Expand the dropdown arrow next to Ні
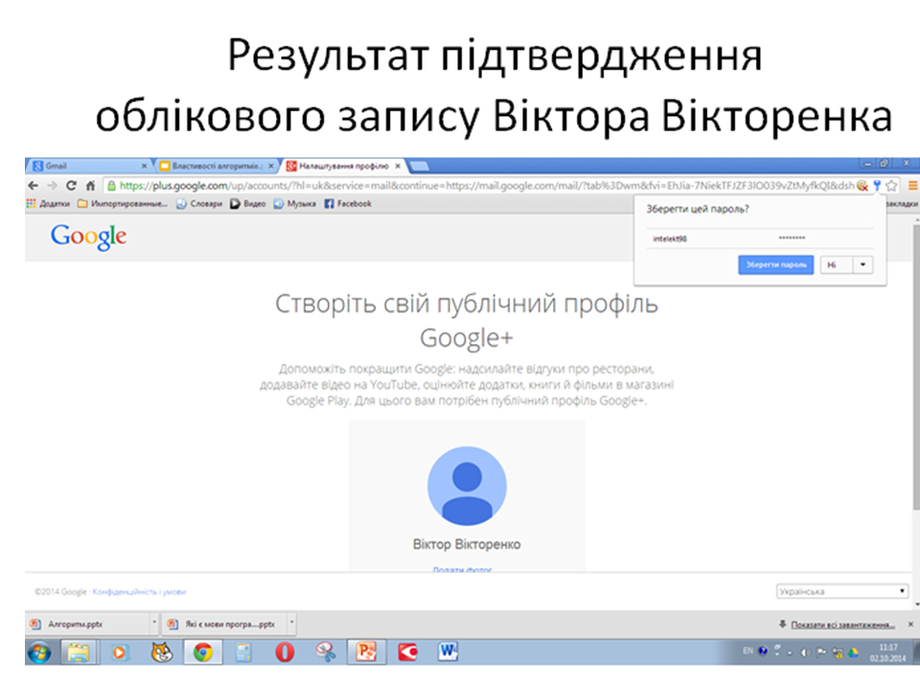Image resolution: width=920 pixels, height=690 pixels. pos(862,265)
